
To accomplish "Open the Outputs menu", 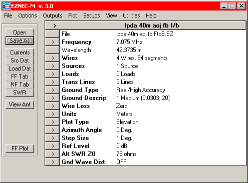I will [53, 15].
